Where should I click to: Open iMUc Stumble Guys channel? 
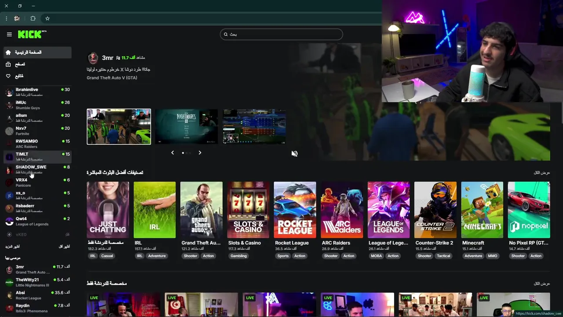pos(37,105)
